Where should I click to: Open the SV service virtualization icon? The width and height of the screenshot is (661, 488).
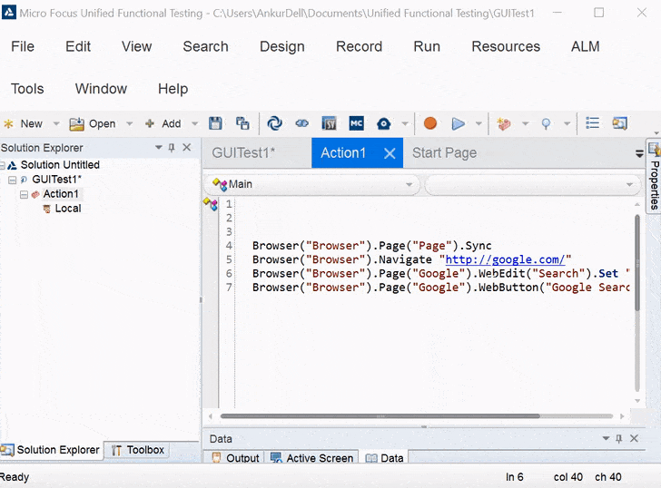point(330,123)
